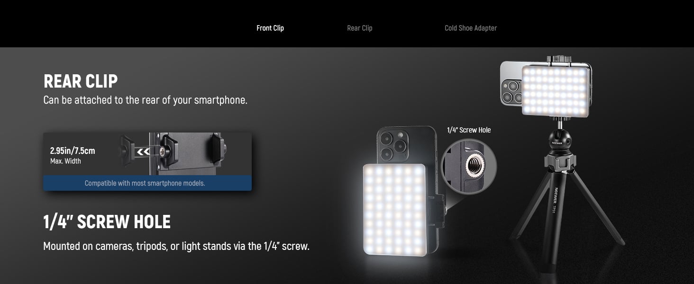Click the REAR CLIP heading

point(81,81)
